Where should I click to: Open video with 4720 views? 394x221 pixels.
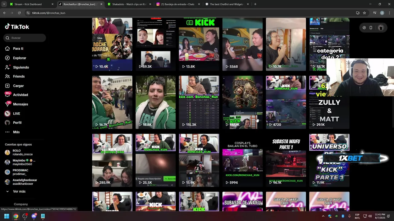pos(286,102)
